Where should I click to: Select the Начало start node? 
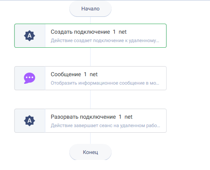(x=91, y=9)
